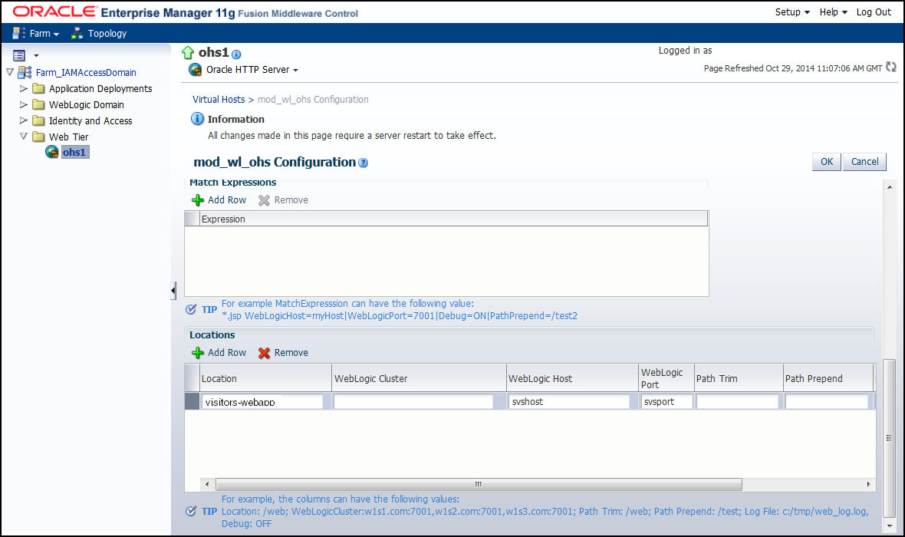The width and height of the screenshot is (905, 537).
Task: Click the Cancel button
Action: coord(864,162)
